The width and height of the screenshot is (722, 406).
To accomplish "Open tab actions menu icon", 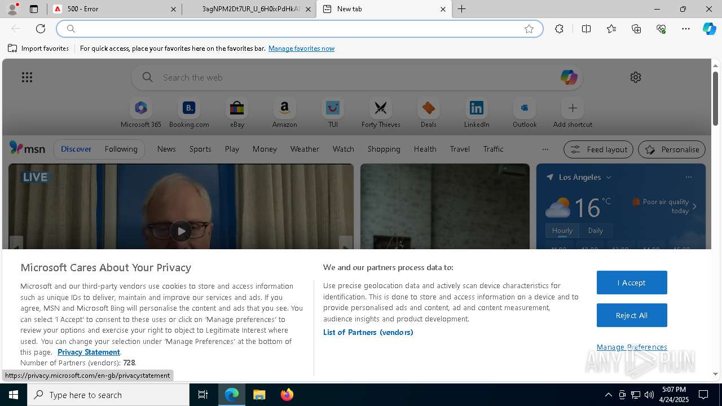I will coord(34,9).
